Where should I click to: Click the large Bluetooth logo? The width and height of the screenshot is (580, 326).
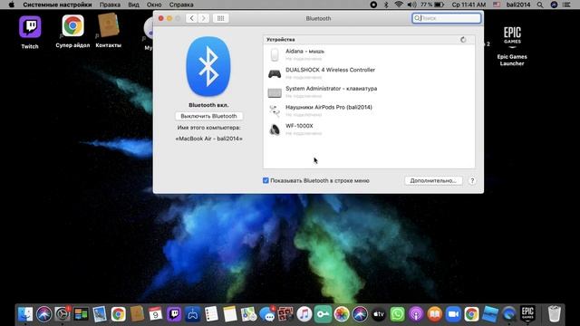pos(208,66)
